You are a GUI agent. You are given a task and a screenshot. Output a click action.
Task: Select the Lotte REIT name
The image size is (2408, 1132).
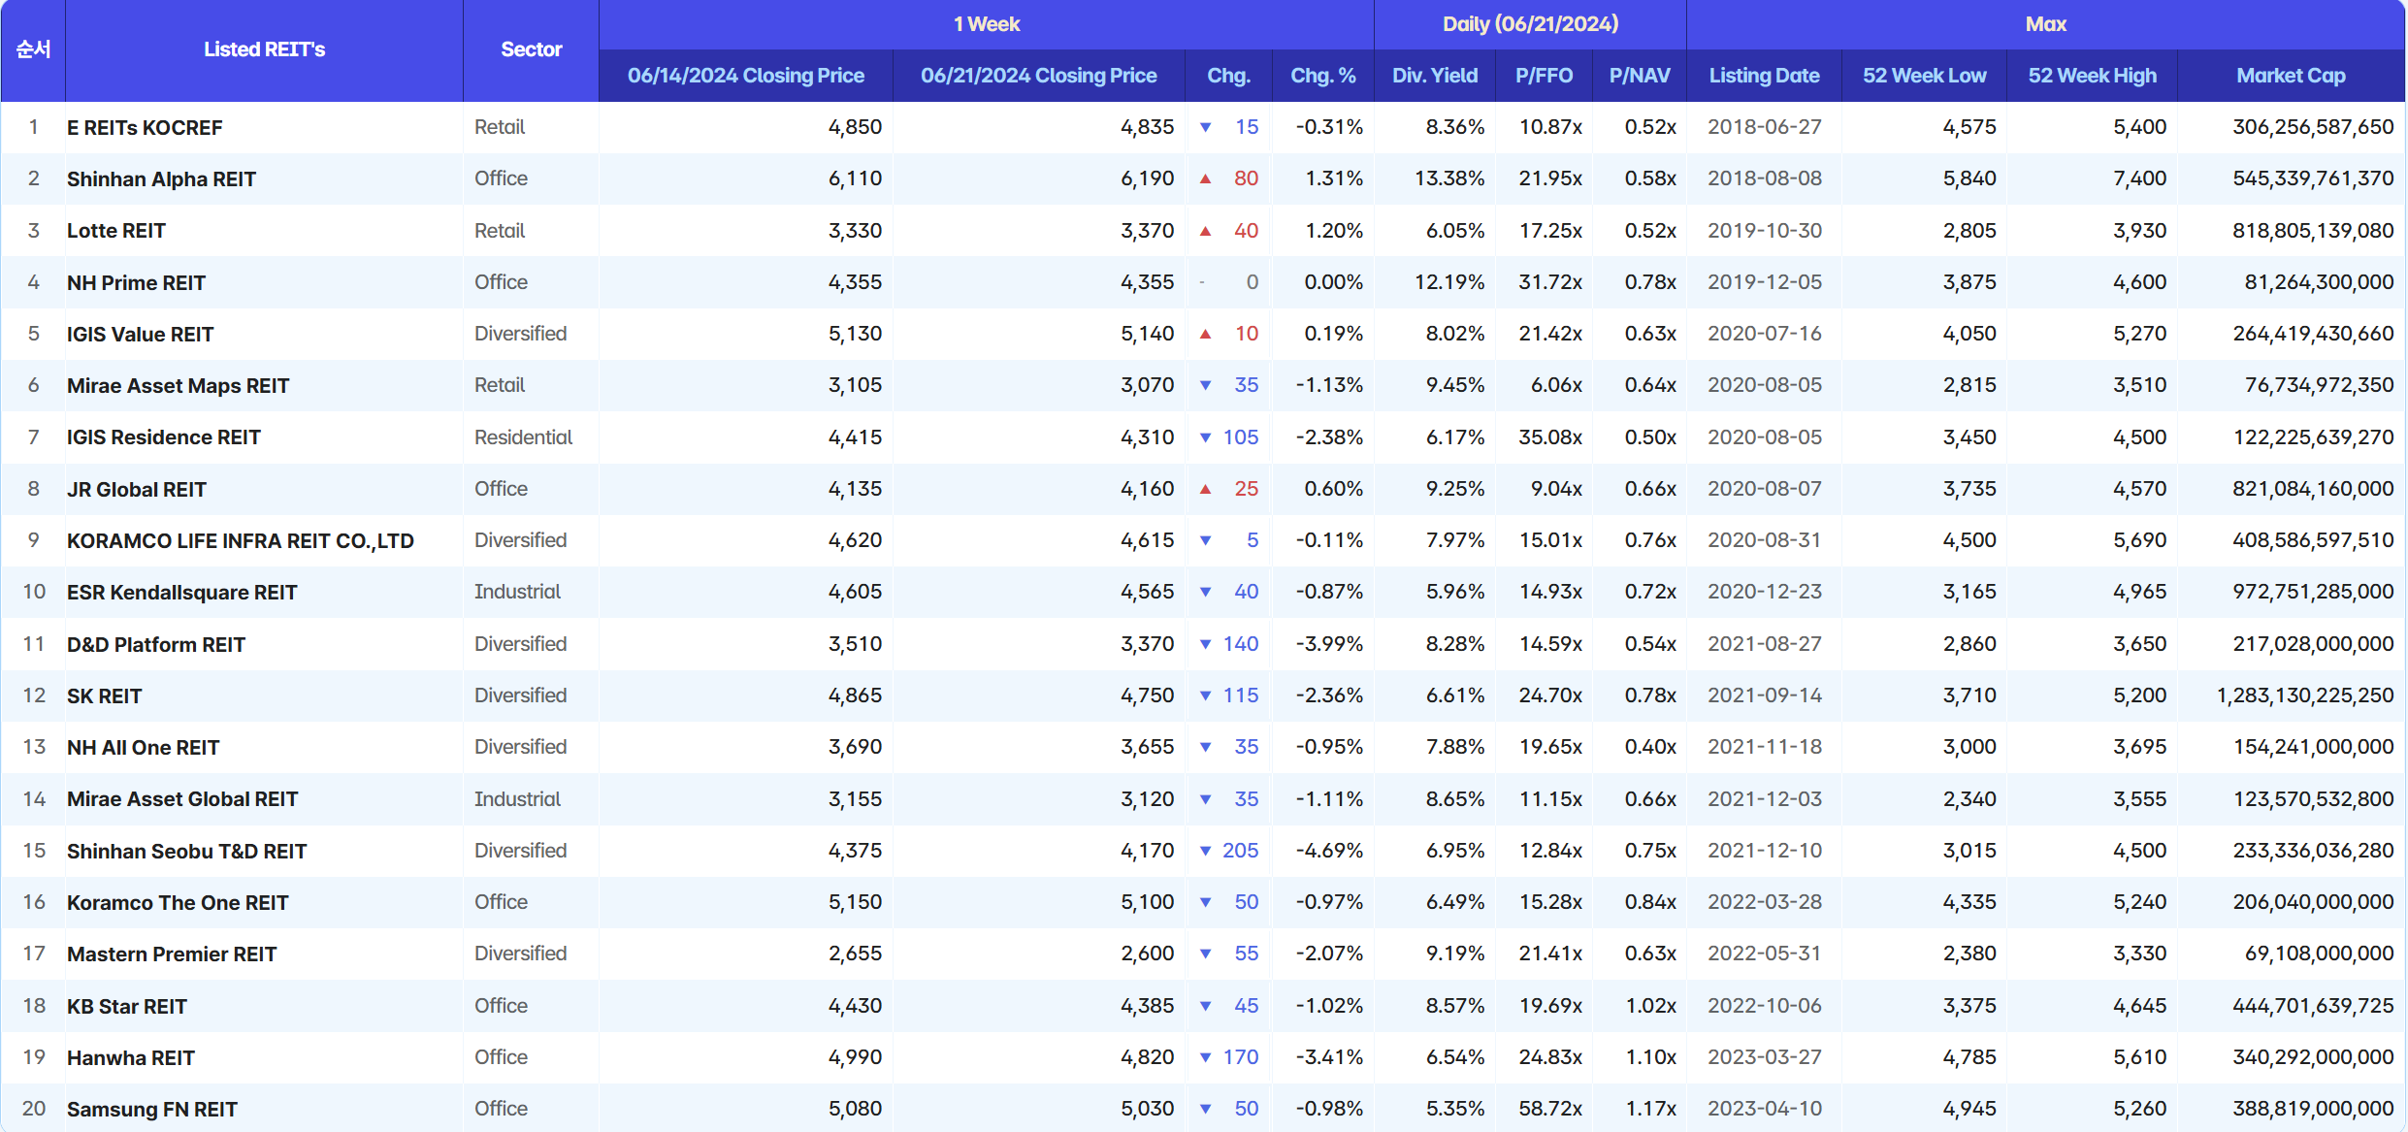pyautogui.click(x=116, y=231)
